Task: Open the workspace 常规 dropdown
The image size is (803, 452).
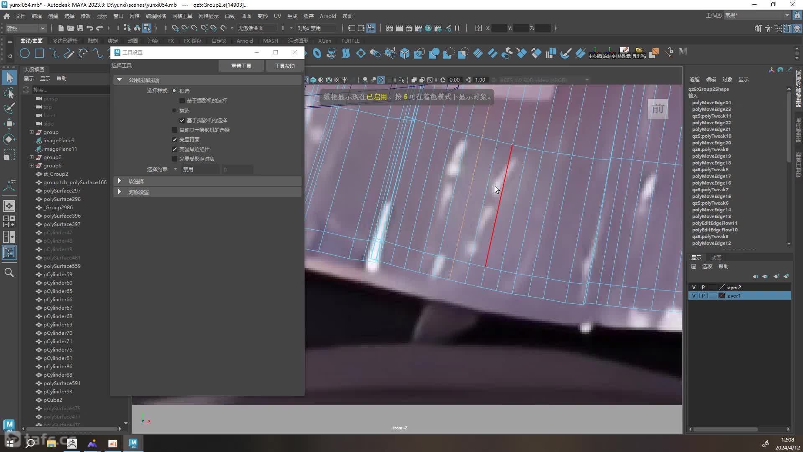Action: click(x=757, y=15)
